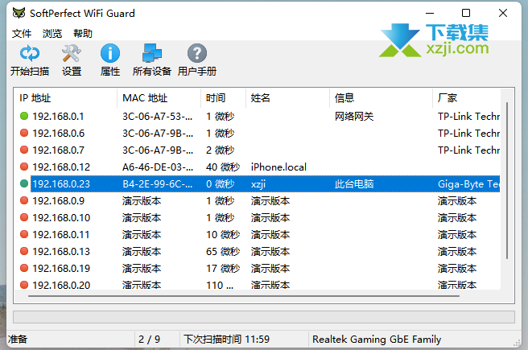Click 17 微秒 time cell
The image size is (528, 350).
pyautogui.click(x=223, y=268)
